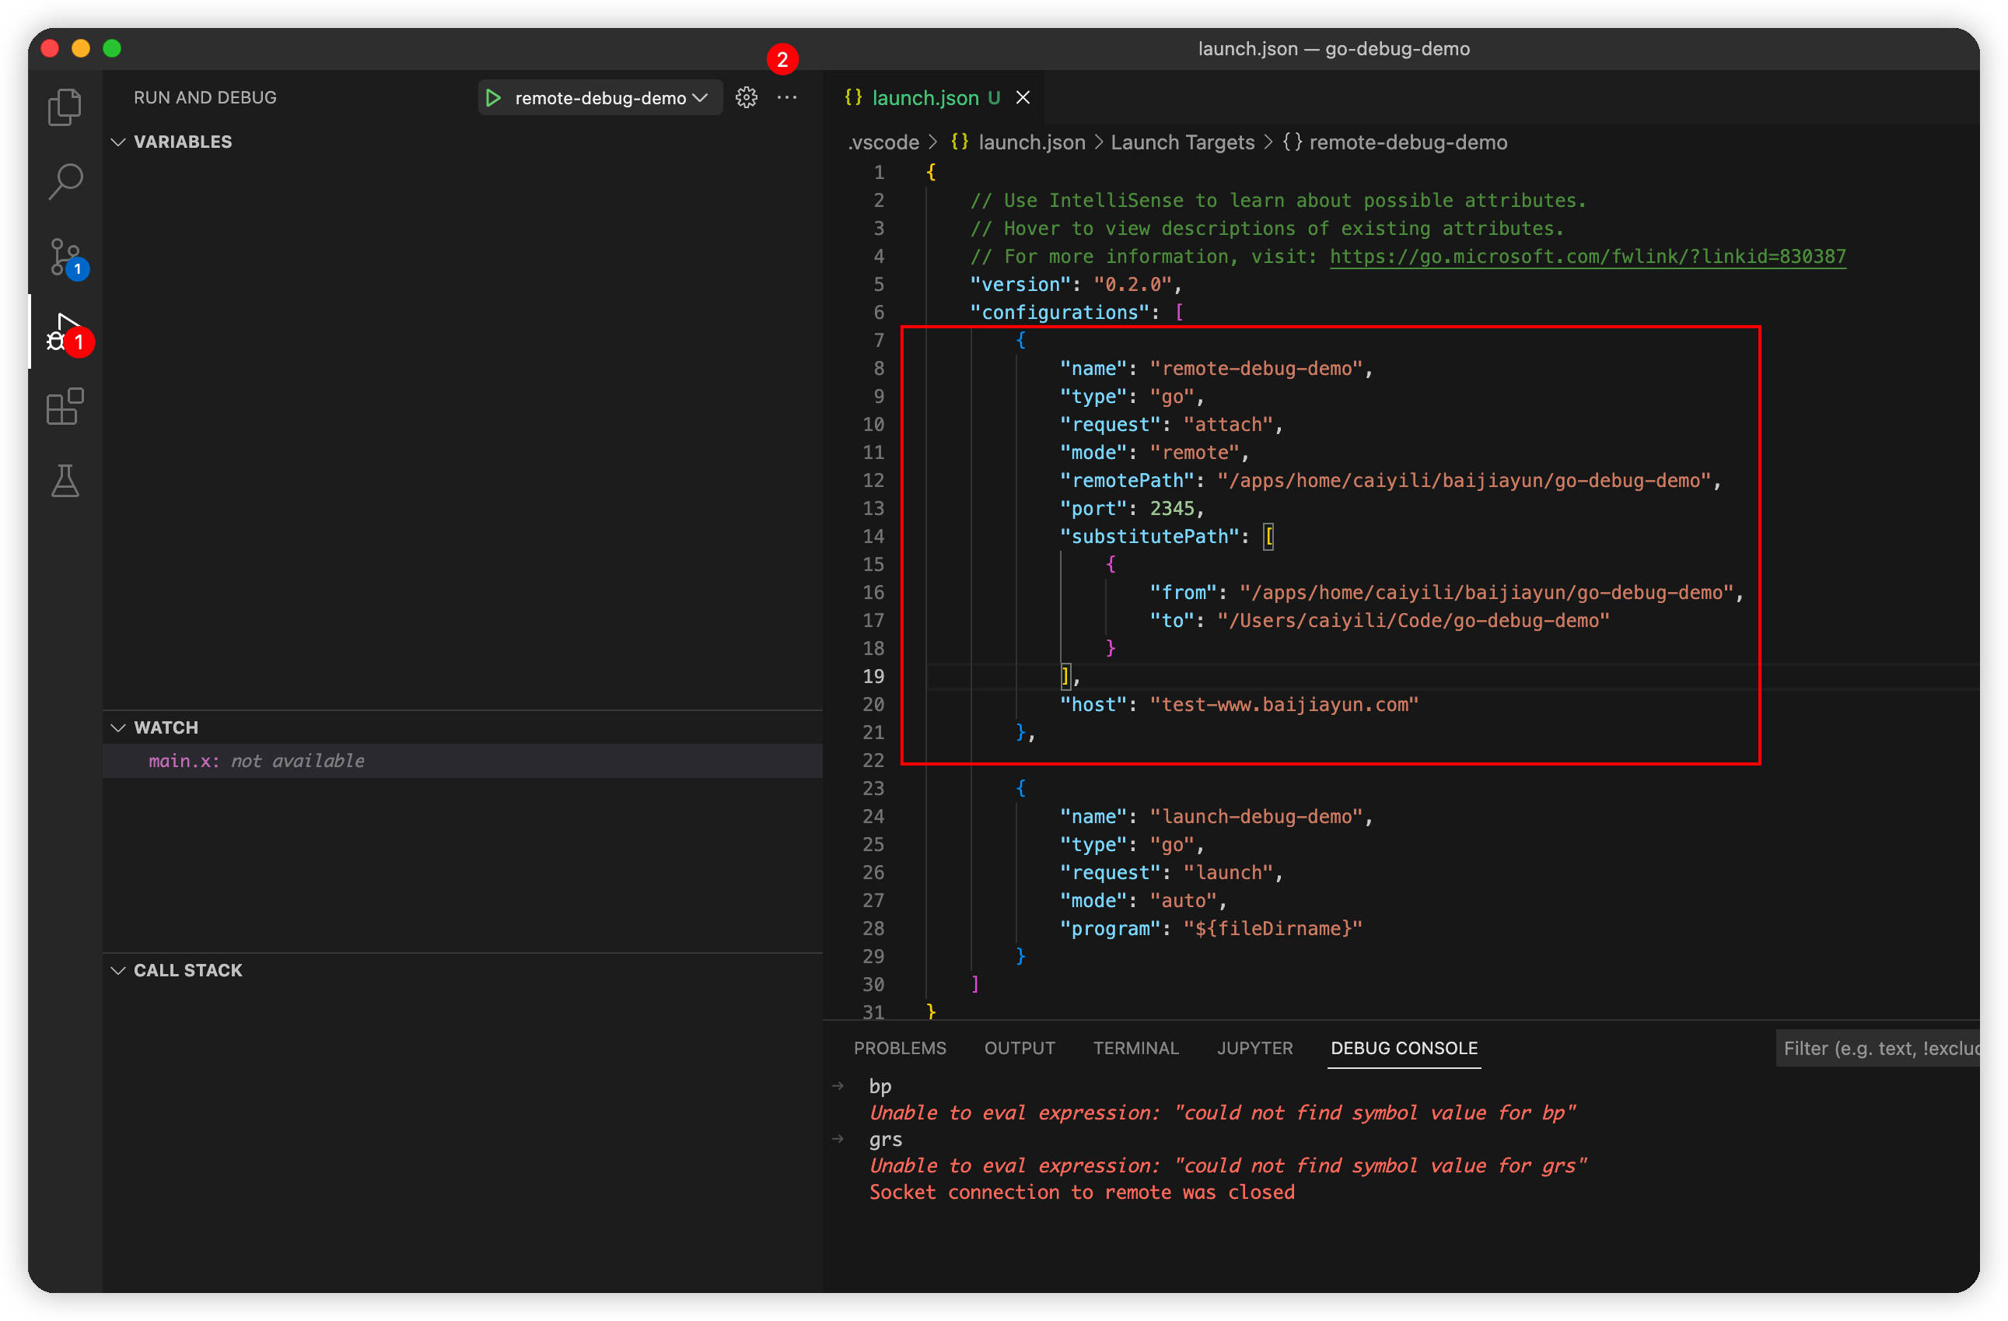Click the macOS yellow minimize button
Image resolution: width=2008 pixels, height=1321 pixels.
coord(81,49)
